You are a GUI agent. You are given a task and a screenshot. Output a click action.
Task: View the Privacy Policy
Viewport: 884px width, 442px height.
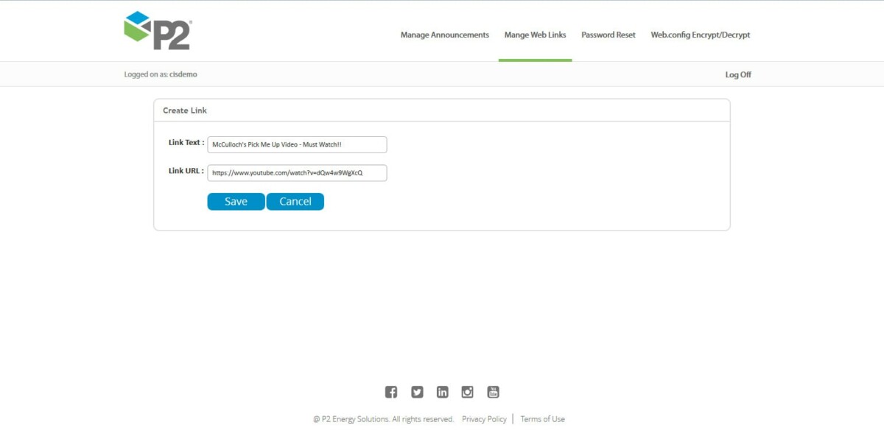pyautogui.click(x=484, y=418)
